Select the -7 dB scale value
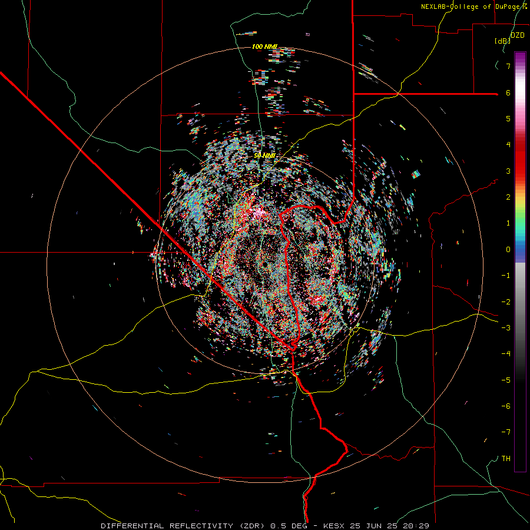The width and height of the screenshot is (530, 530). [506, 432]
